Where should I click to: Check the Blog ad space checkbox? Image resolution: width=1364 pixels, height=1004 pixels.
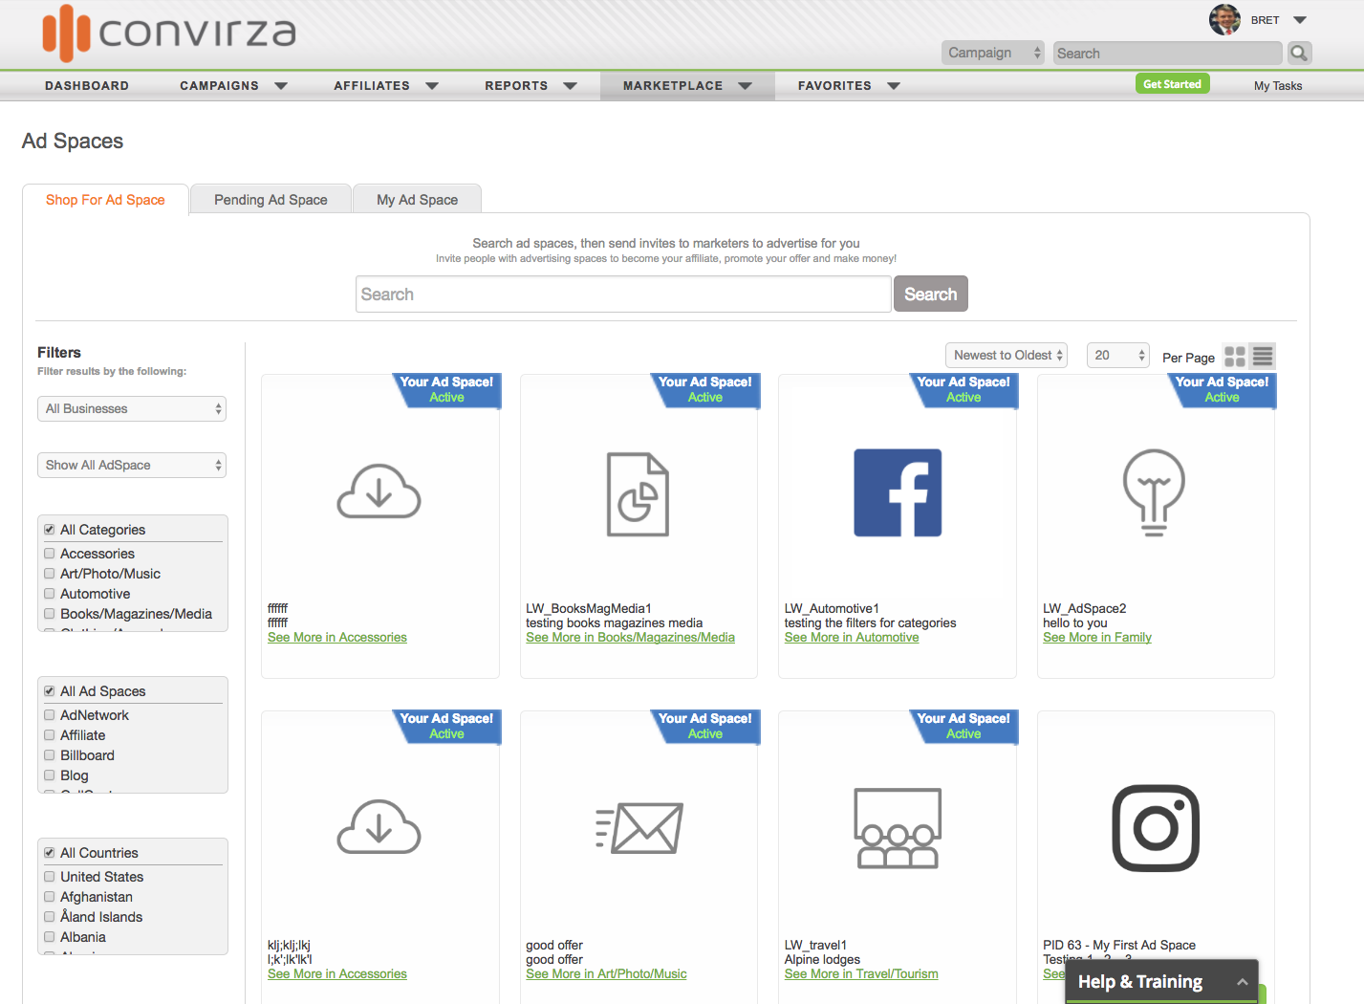(x=50, y=775)
